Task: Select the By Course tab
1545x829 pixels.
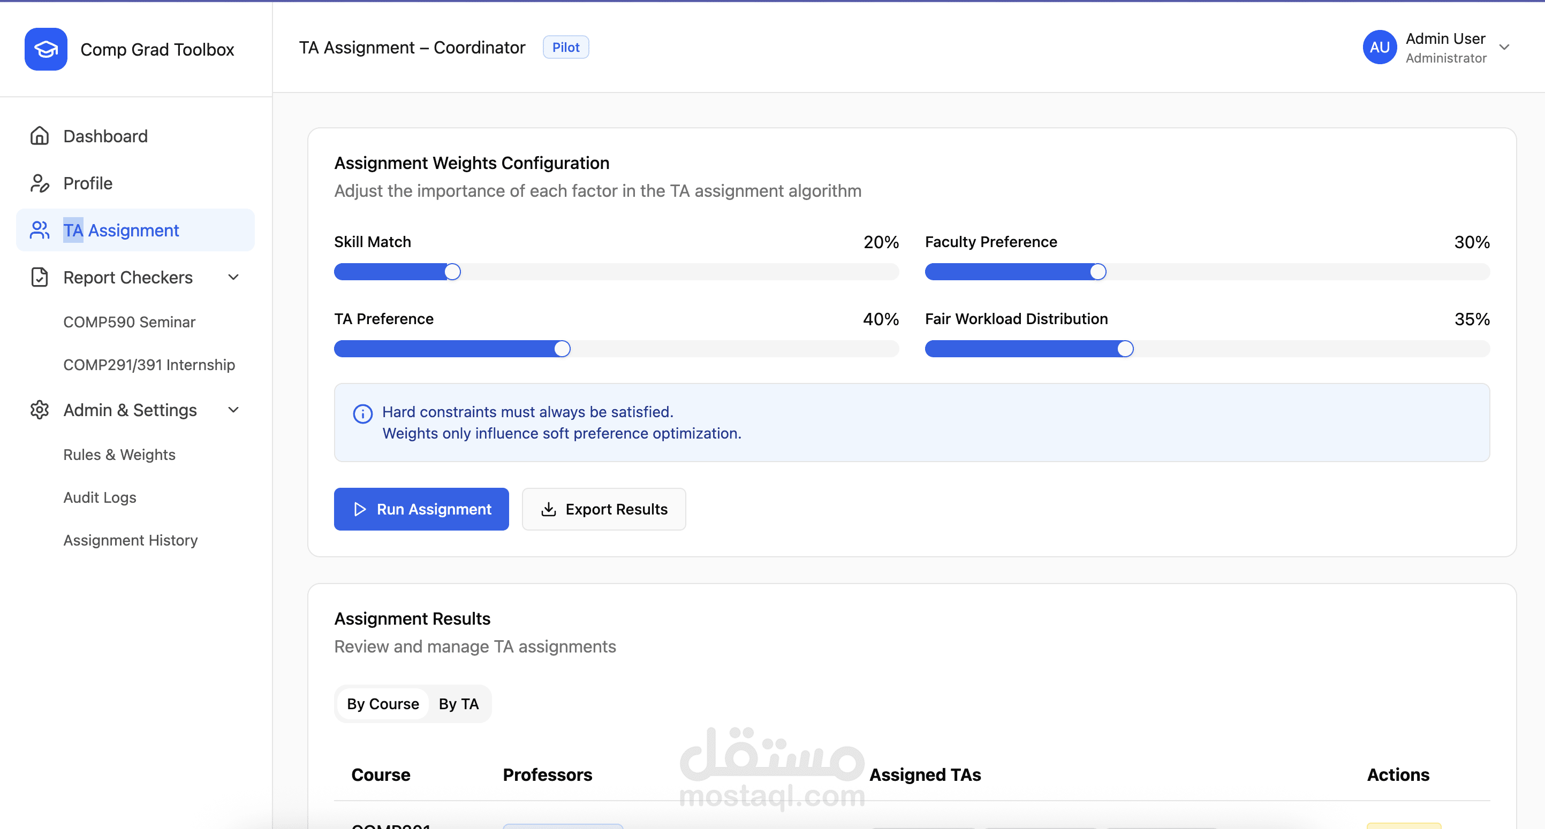Action: click(x=383, y=704)
